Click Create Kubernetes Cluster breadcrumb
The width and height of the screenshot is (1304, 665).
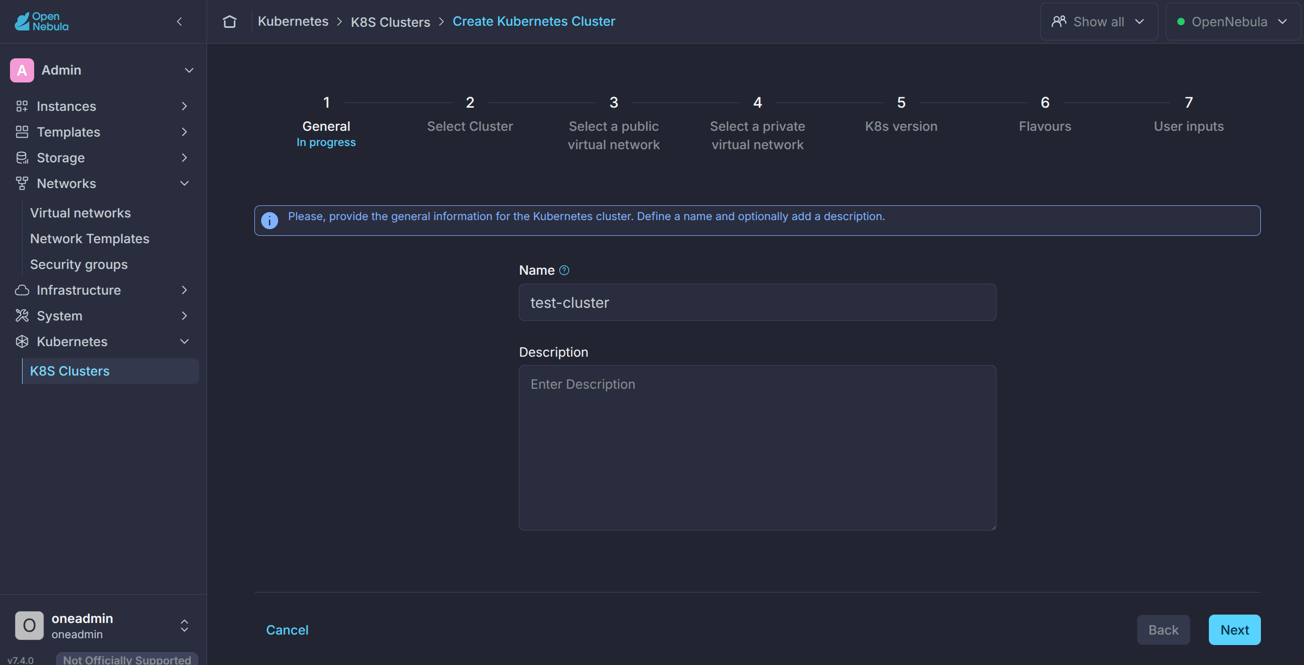(534, 22)
